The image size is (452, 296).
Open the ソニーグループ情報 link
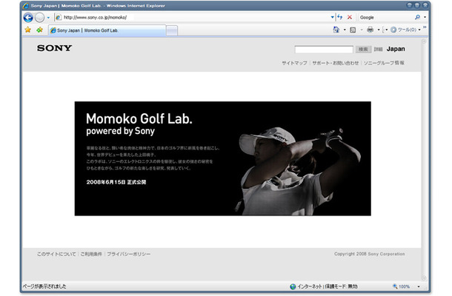click(x=384, y=63)
